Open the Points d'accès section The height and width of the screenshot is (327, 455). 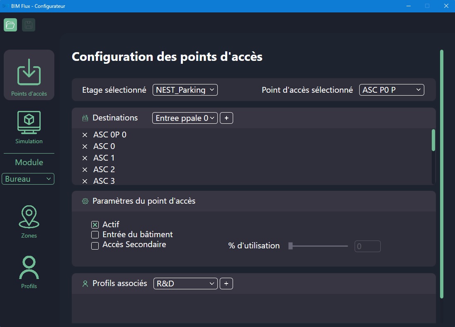pyautogui.click(x=29, y=75)
